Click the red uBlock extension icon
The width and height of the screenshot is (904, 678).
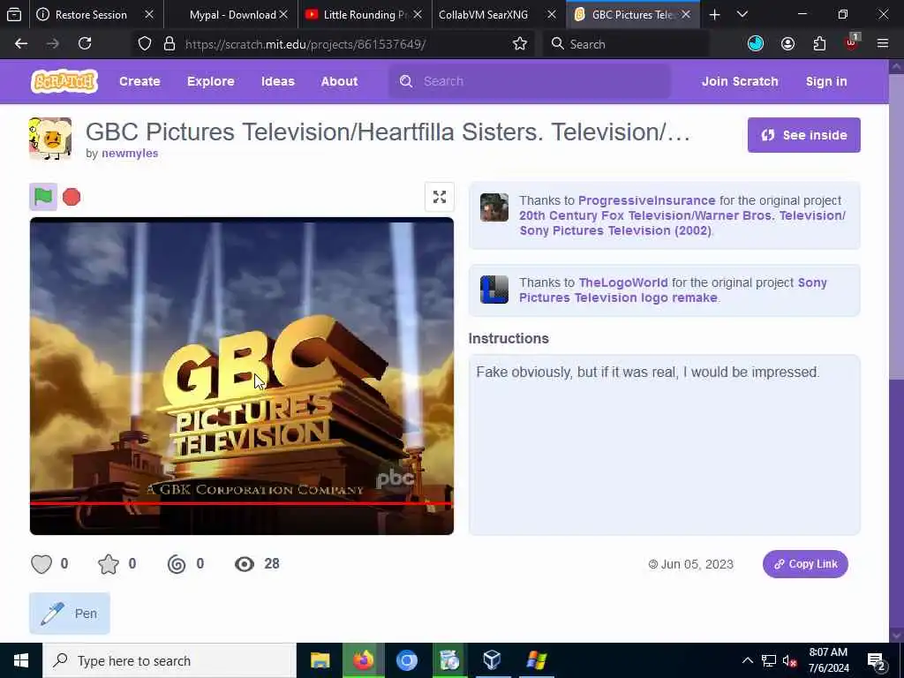[852, 42]
